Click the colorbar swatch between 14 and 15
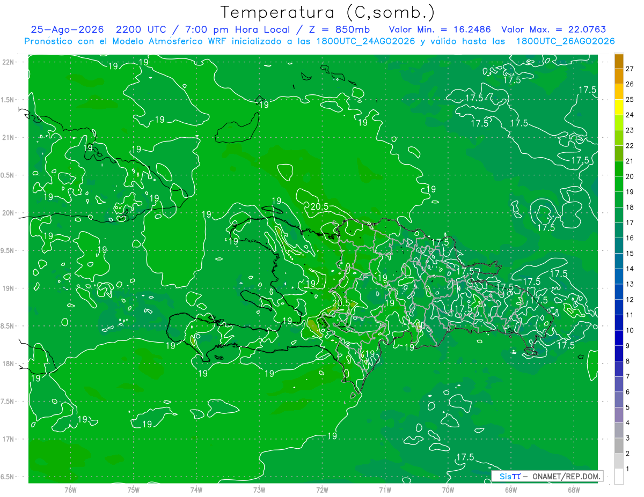The image size is (644, 497). (x=619, y=261)
